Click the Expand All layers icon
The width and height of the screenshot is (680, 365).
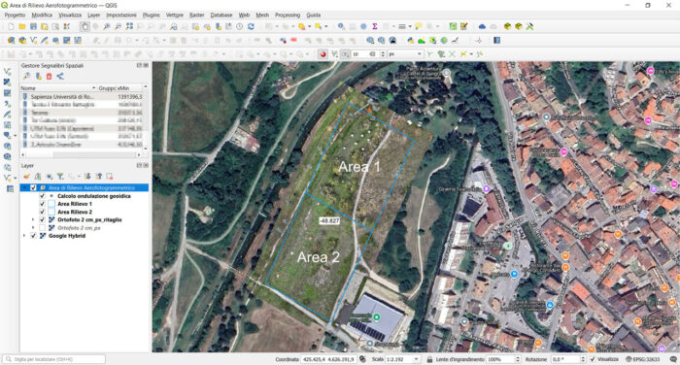(x=87, y=177)
